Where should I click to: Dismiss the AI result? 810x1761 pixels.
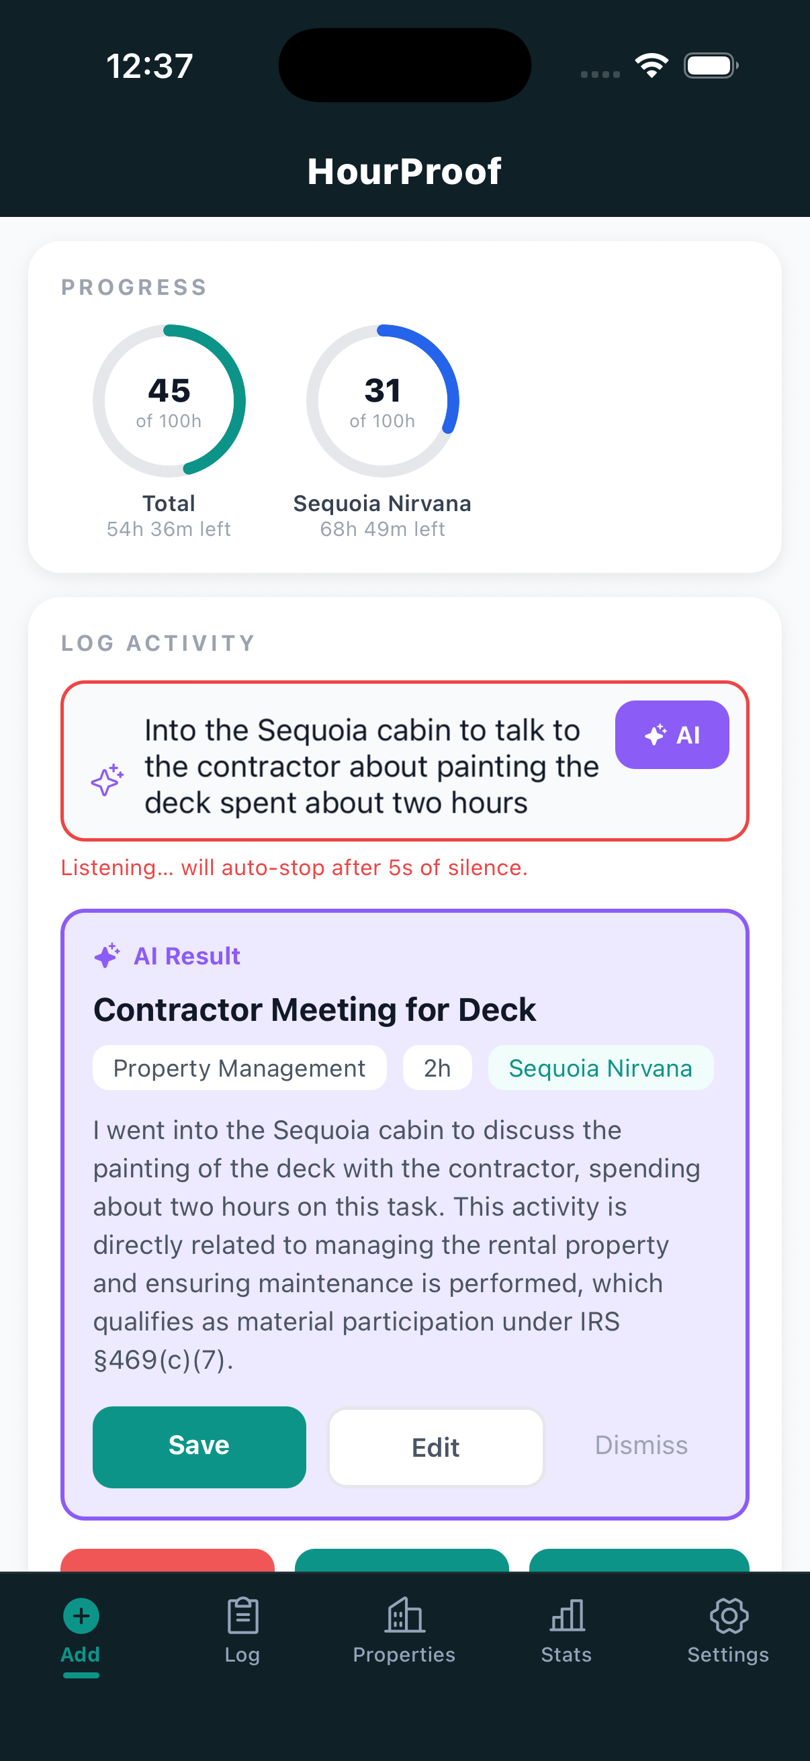(641, 1445)
